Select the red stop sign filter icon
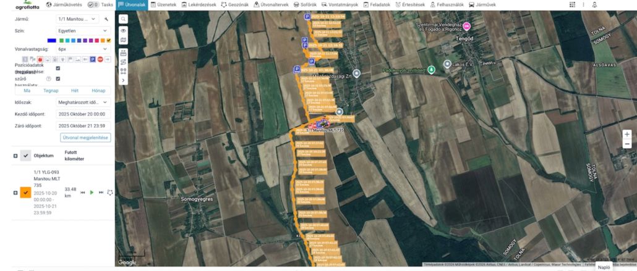 (x=100, y=59)
